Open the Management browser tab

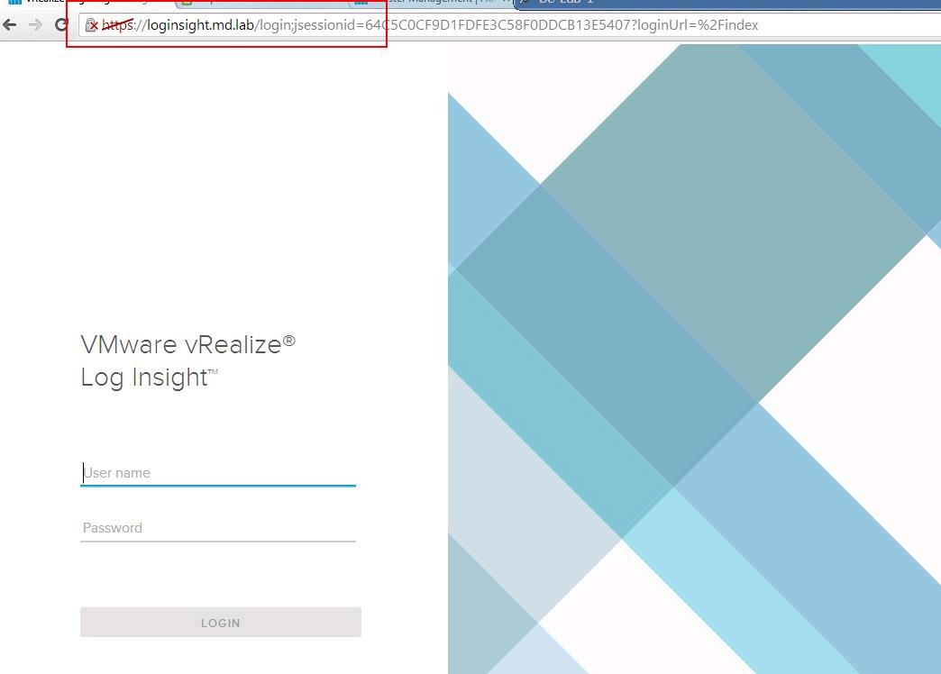[433, 3]
